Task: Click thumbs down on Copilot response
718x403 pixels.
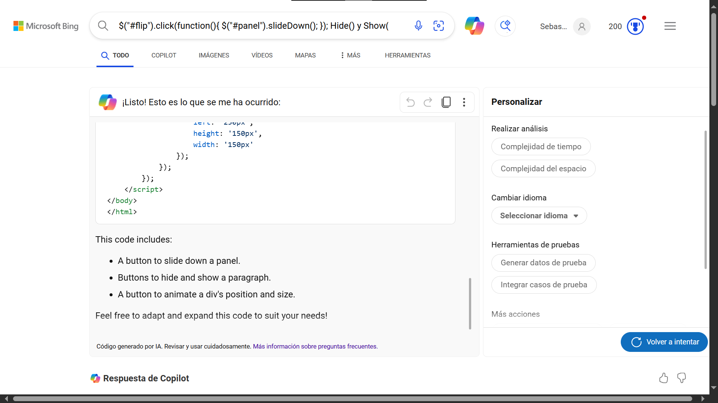Action: (x=682, y=378)
